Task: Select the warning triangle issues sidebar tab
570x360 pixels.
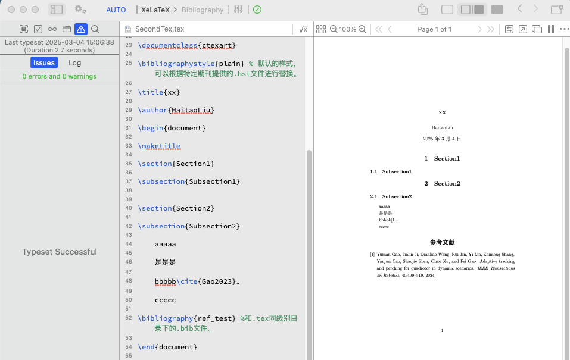Action: (80, 29)
